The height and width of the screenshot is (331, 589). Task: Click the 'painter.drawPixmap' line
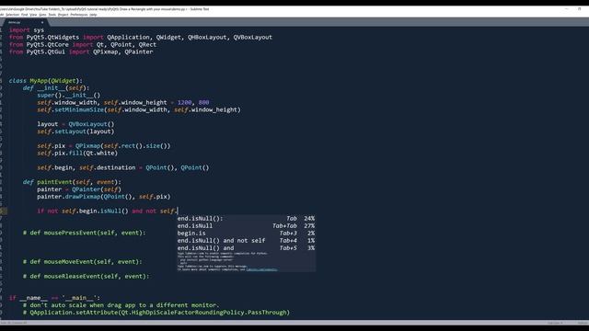(104, 197)
